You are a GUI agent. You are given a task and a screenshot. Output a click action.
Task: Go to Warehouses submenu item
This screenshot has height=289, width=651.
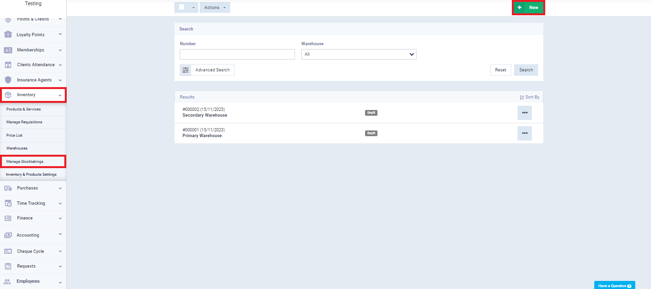pos(17,148)
